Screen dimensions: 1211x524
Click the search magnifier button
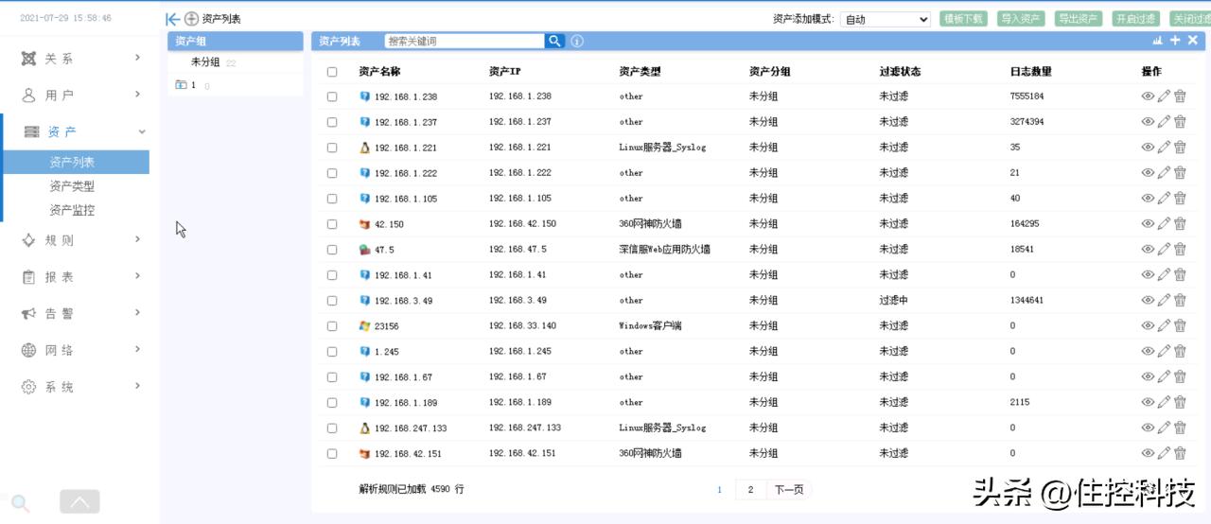pos(554,41)
